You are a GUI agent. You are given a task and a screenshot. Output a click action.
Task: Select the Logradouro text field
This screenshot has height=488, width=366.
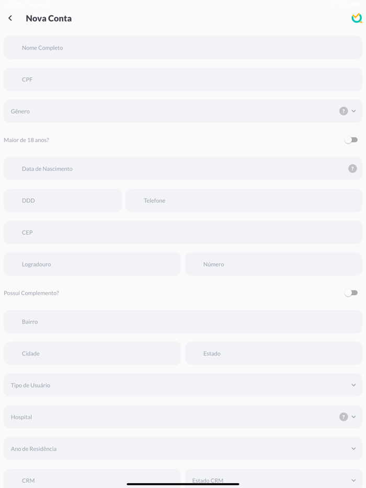coord(92,264)
